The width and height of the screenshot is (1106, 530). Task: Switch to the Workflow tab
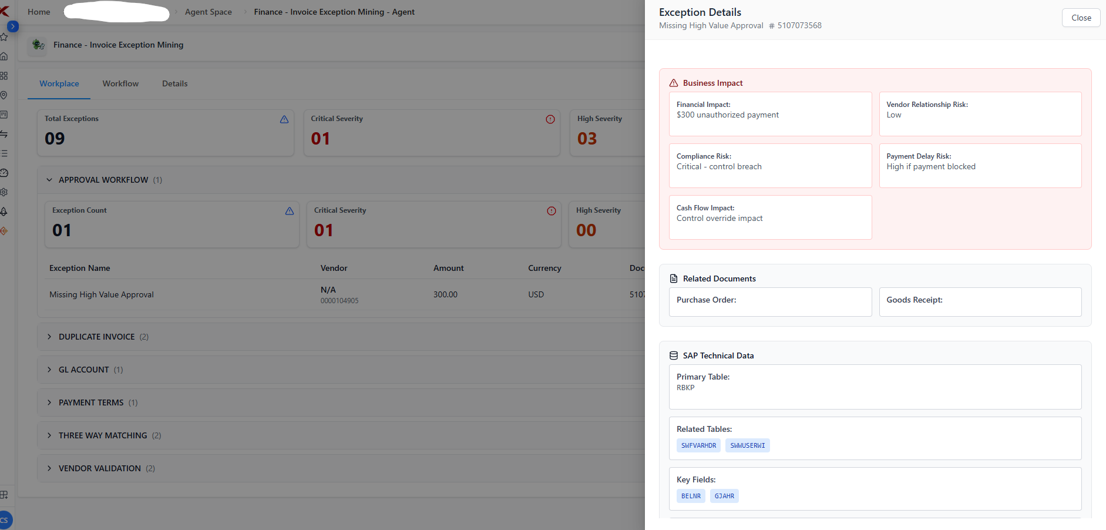pos(120,83)
